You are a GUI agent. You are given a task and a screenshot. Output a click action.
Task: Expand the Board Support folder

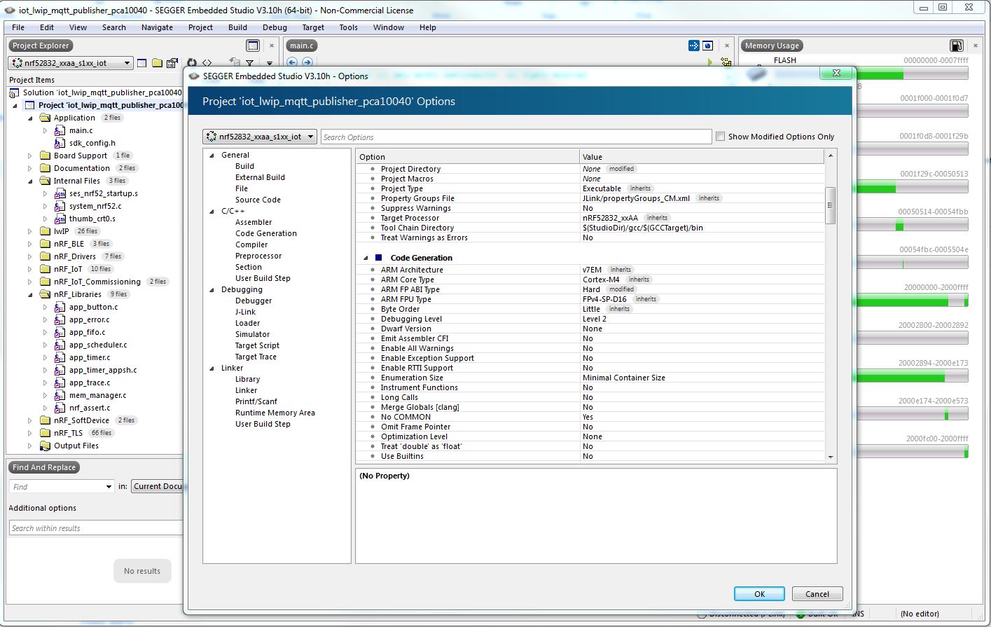point(30,156)
